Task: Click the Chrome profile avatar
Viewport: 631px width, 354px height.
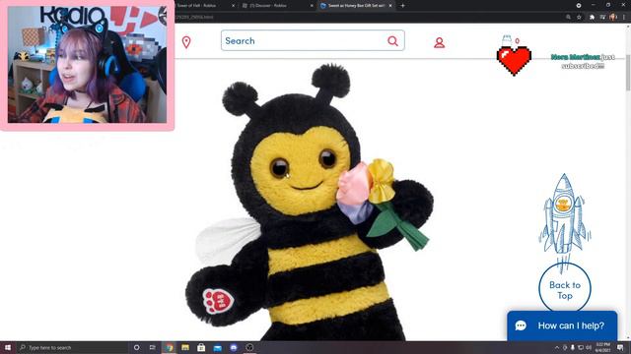Action: 613,18
